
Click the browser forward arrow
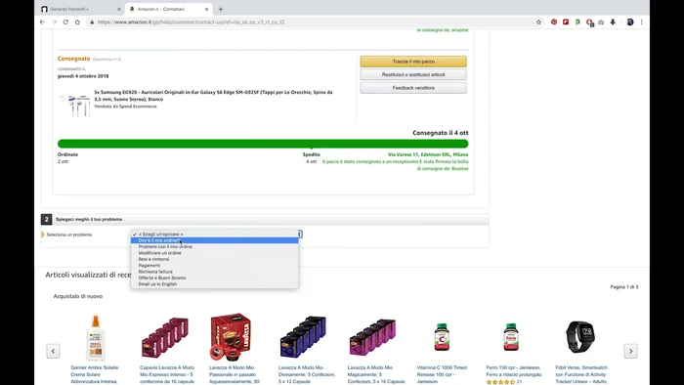point(54,21)
